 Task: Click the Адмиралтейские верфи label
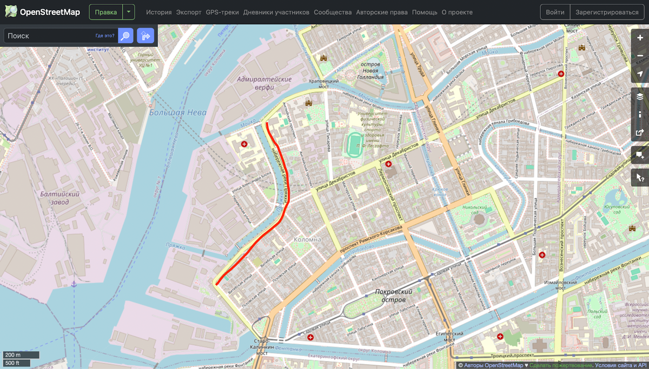[x=264, y=84]
